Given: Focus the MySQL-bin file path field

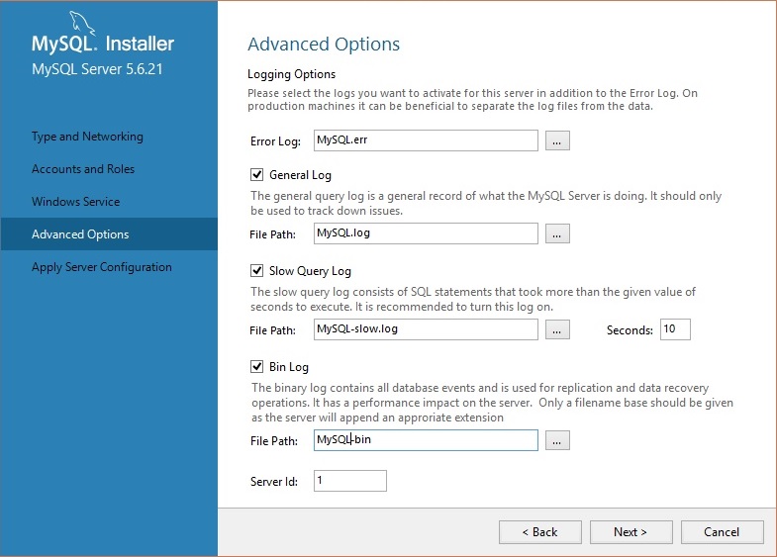Looking at the screenshot, I should click(426, 440).
